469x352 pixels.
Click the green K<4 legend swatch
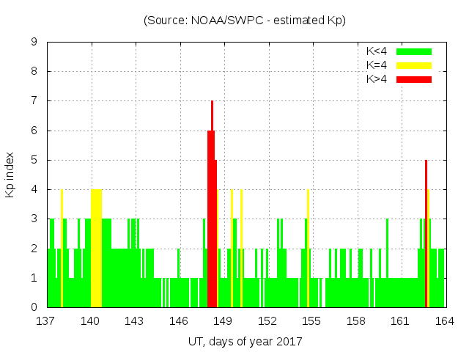coord(414,51)
